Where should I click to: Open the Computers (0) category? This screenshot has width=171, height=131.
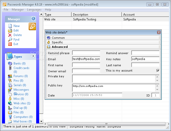pyautogui.click(x=23, y=117)
